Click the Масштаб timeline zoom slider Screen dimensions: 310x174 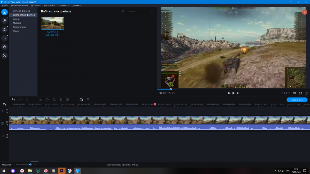30,164
